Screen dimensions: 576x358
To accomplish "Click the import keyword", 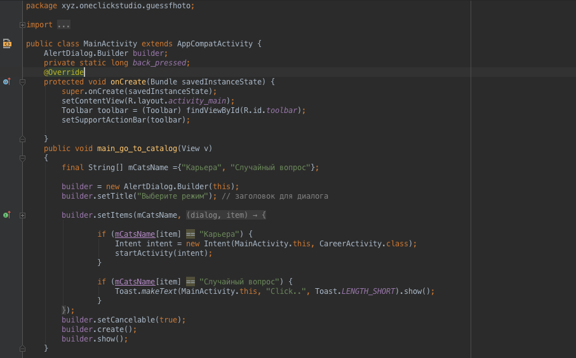I will point(39,25).
